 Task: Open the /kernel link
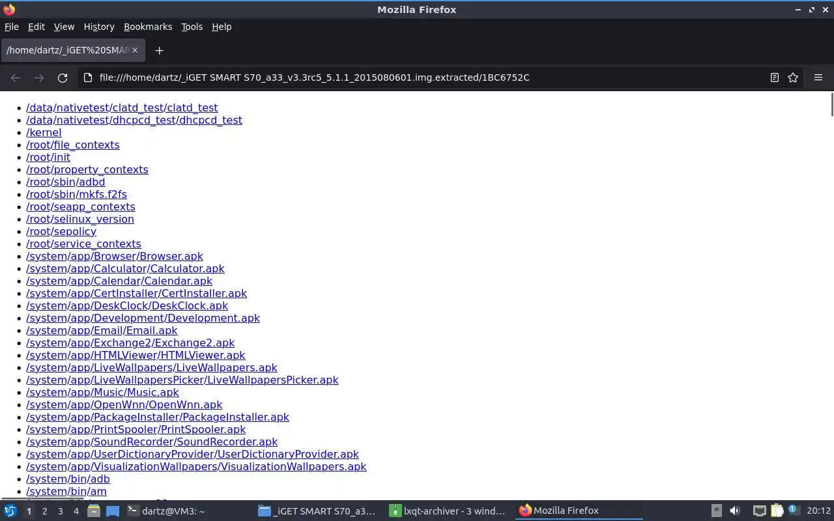(x=44, y=132)
